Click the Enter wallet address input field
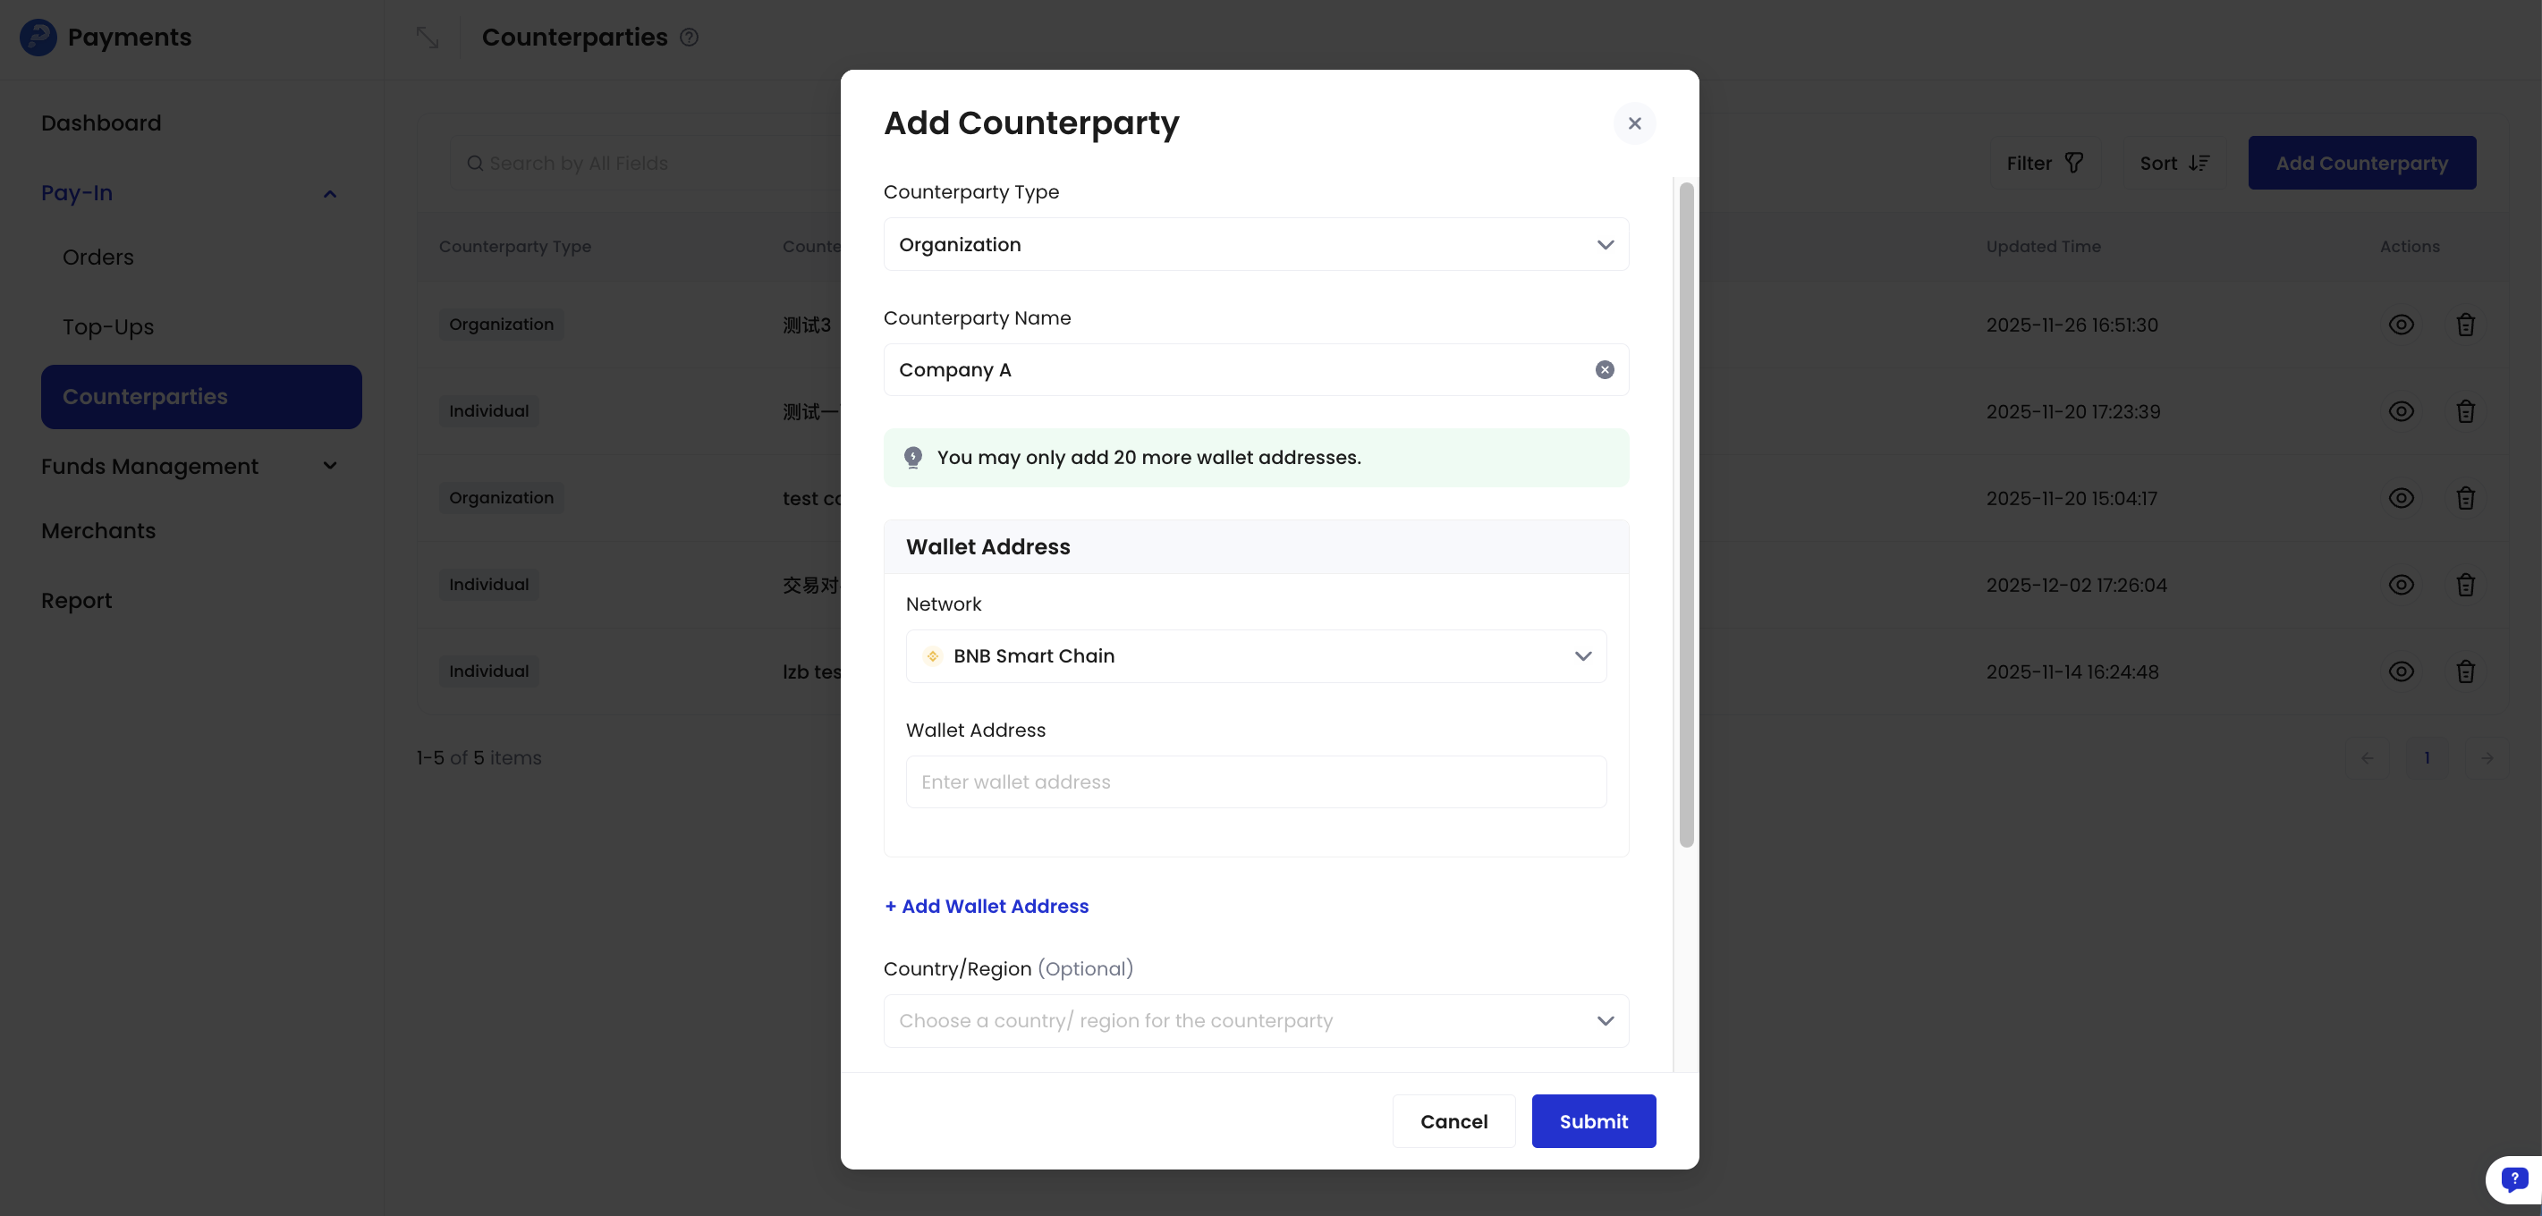 pos(1255,781)
